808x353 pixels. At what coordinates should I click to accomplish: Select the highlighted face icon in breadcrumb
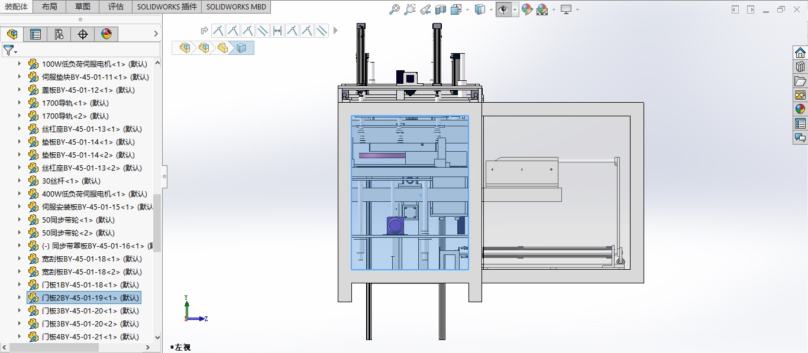tap(241, 48)
